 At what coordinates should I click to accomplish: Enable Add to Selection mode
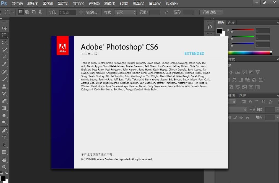pyautogui.click(x=27, y=12)
